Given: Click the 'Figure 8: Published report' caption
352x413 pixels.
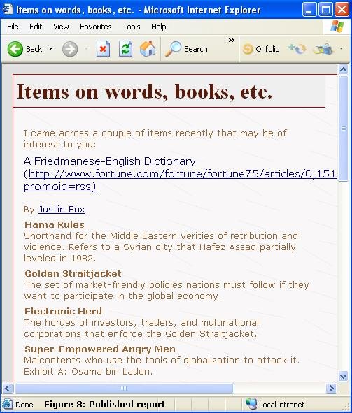Looking at the screenshot, I should (x=105, y=404).
